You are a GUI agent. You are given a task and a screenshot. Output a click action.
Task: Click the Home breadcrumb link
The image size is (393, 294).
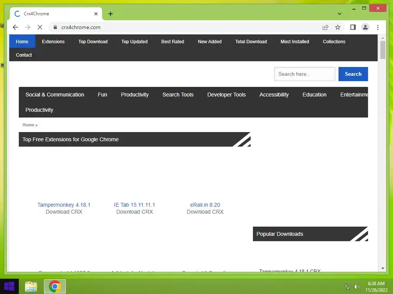click(x=28, y=125)
